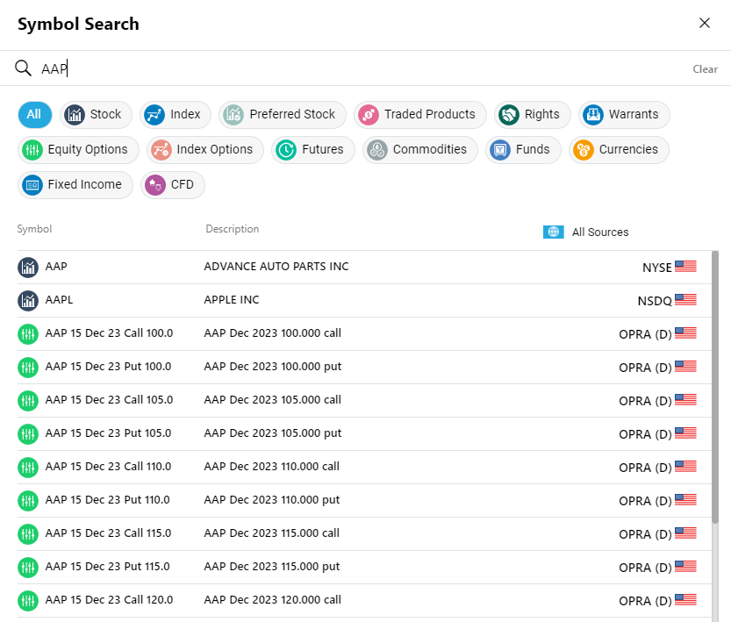Click the Futures clock icon
The height and width of the screenshot is (622, 731).
[286, 150]
